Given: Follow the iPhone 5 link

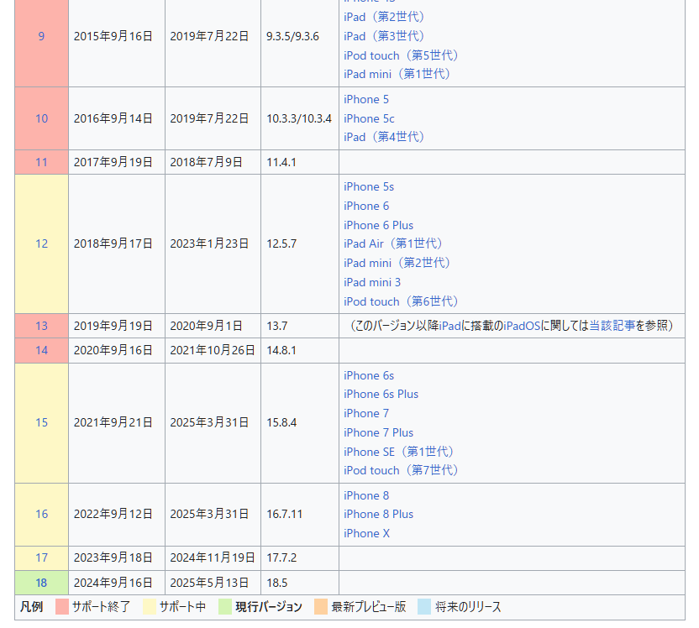Looking at the screenshot, I should pos(366,99).
